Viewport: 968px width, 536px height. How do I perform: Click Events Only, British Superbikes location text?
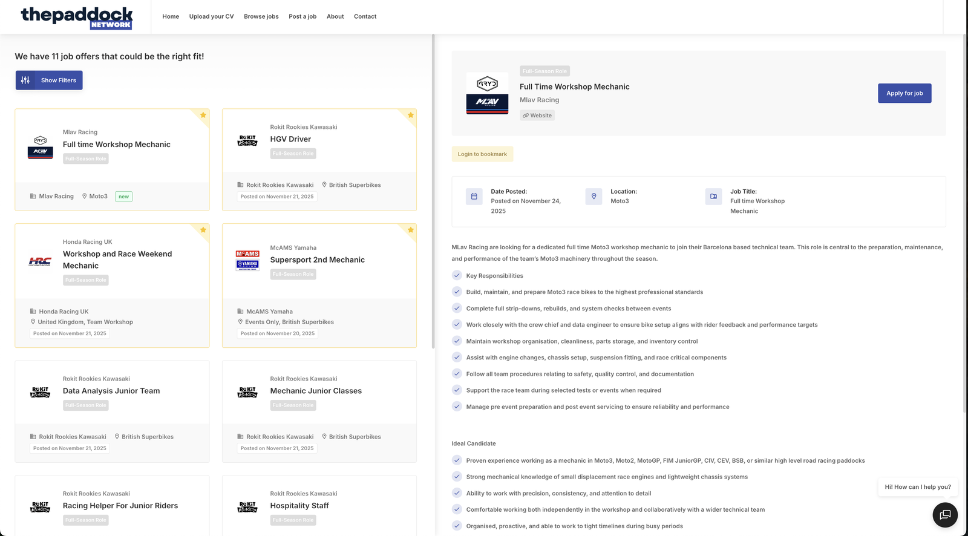tap(289, 322)
